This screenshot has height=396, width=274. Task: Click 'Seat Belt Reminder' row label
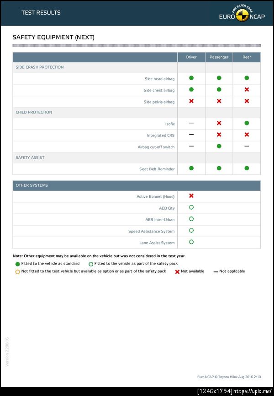(x=157, y=169)
